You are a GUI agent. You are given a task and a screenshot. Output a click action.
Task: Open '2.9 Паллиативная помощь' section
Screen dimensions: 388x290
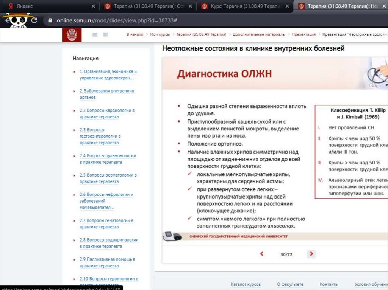[107, 262]
